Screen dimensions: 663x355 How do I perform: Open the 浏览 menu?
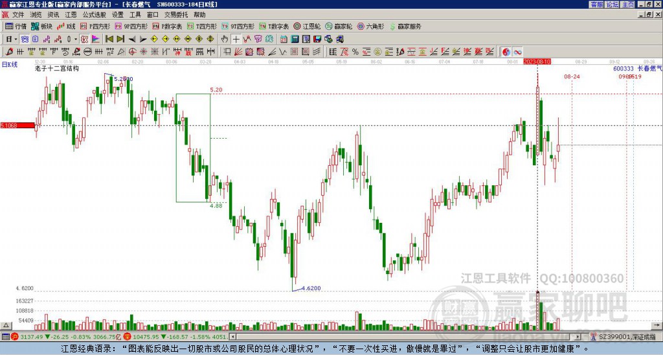(x=36, y=15)
